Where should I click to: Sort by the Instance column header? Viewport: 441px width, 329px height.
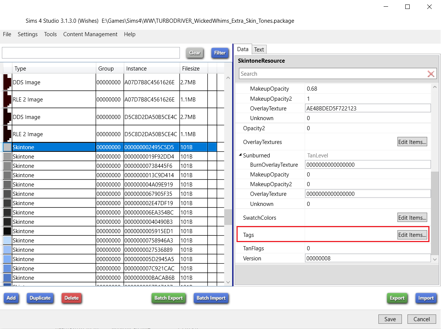(x=152, y=68)
